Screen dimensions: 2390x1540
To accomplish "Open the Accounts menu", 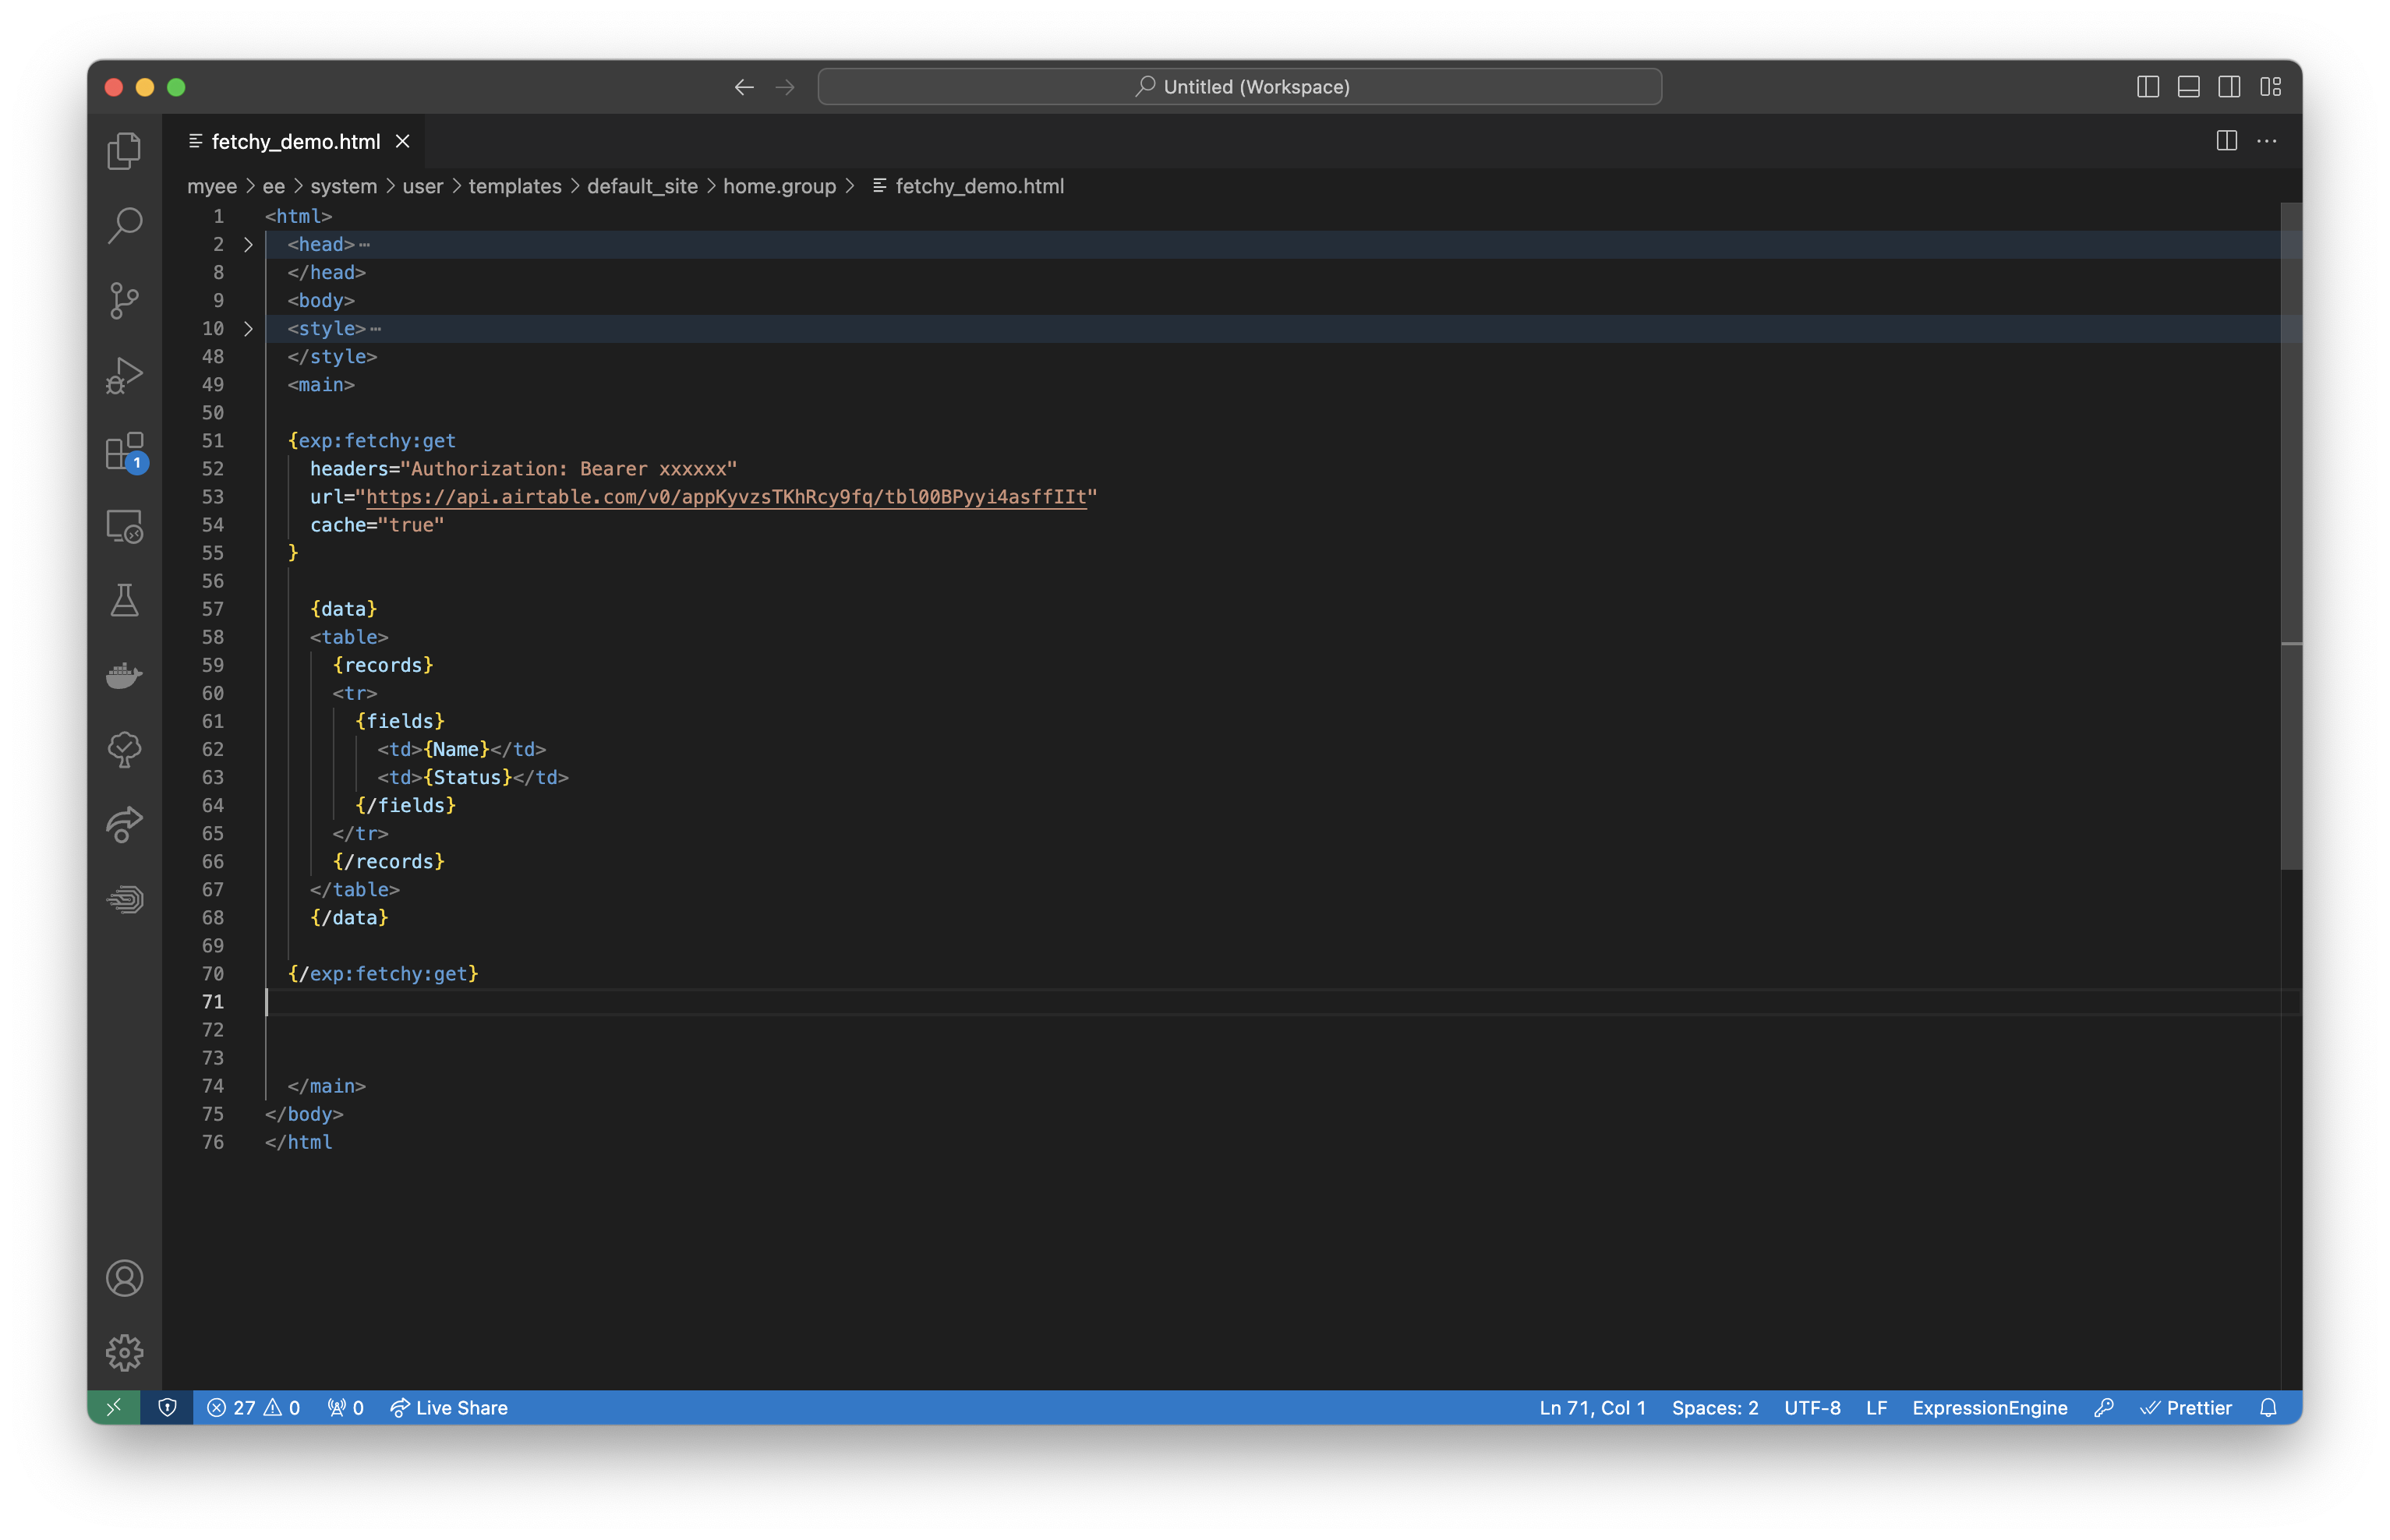I will point(124,1278).
